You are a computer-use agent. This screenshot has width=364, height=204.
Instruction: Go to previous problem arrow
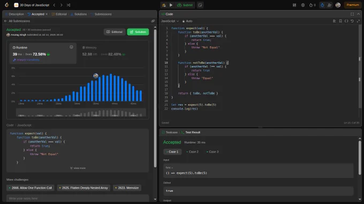(54, 5)
